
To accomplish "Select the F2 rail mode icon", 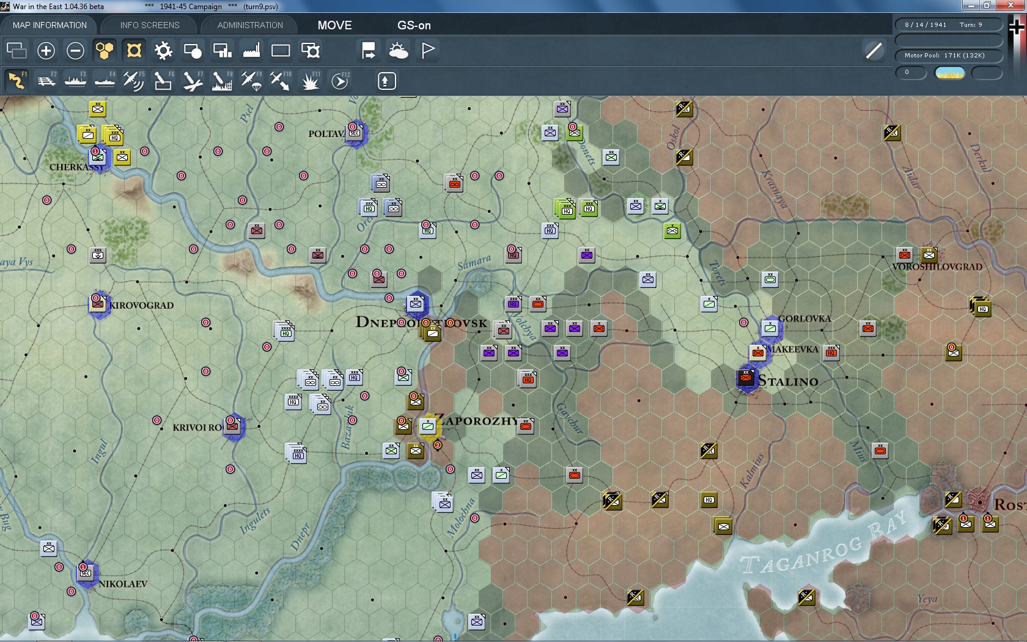I will [x=46, y=80].
